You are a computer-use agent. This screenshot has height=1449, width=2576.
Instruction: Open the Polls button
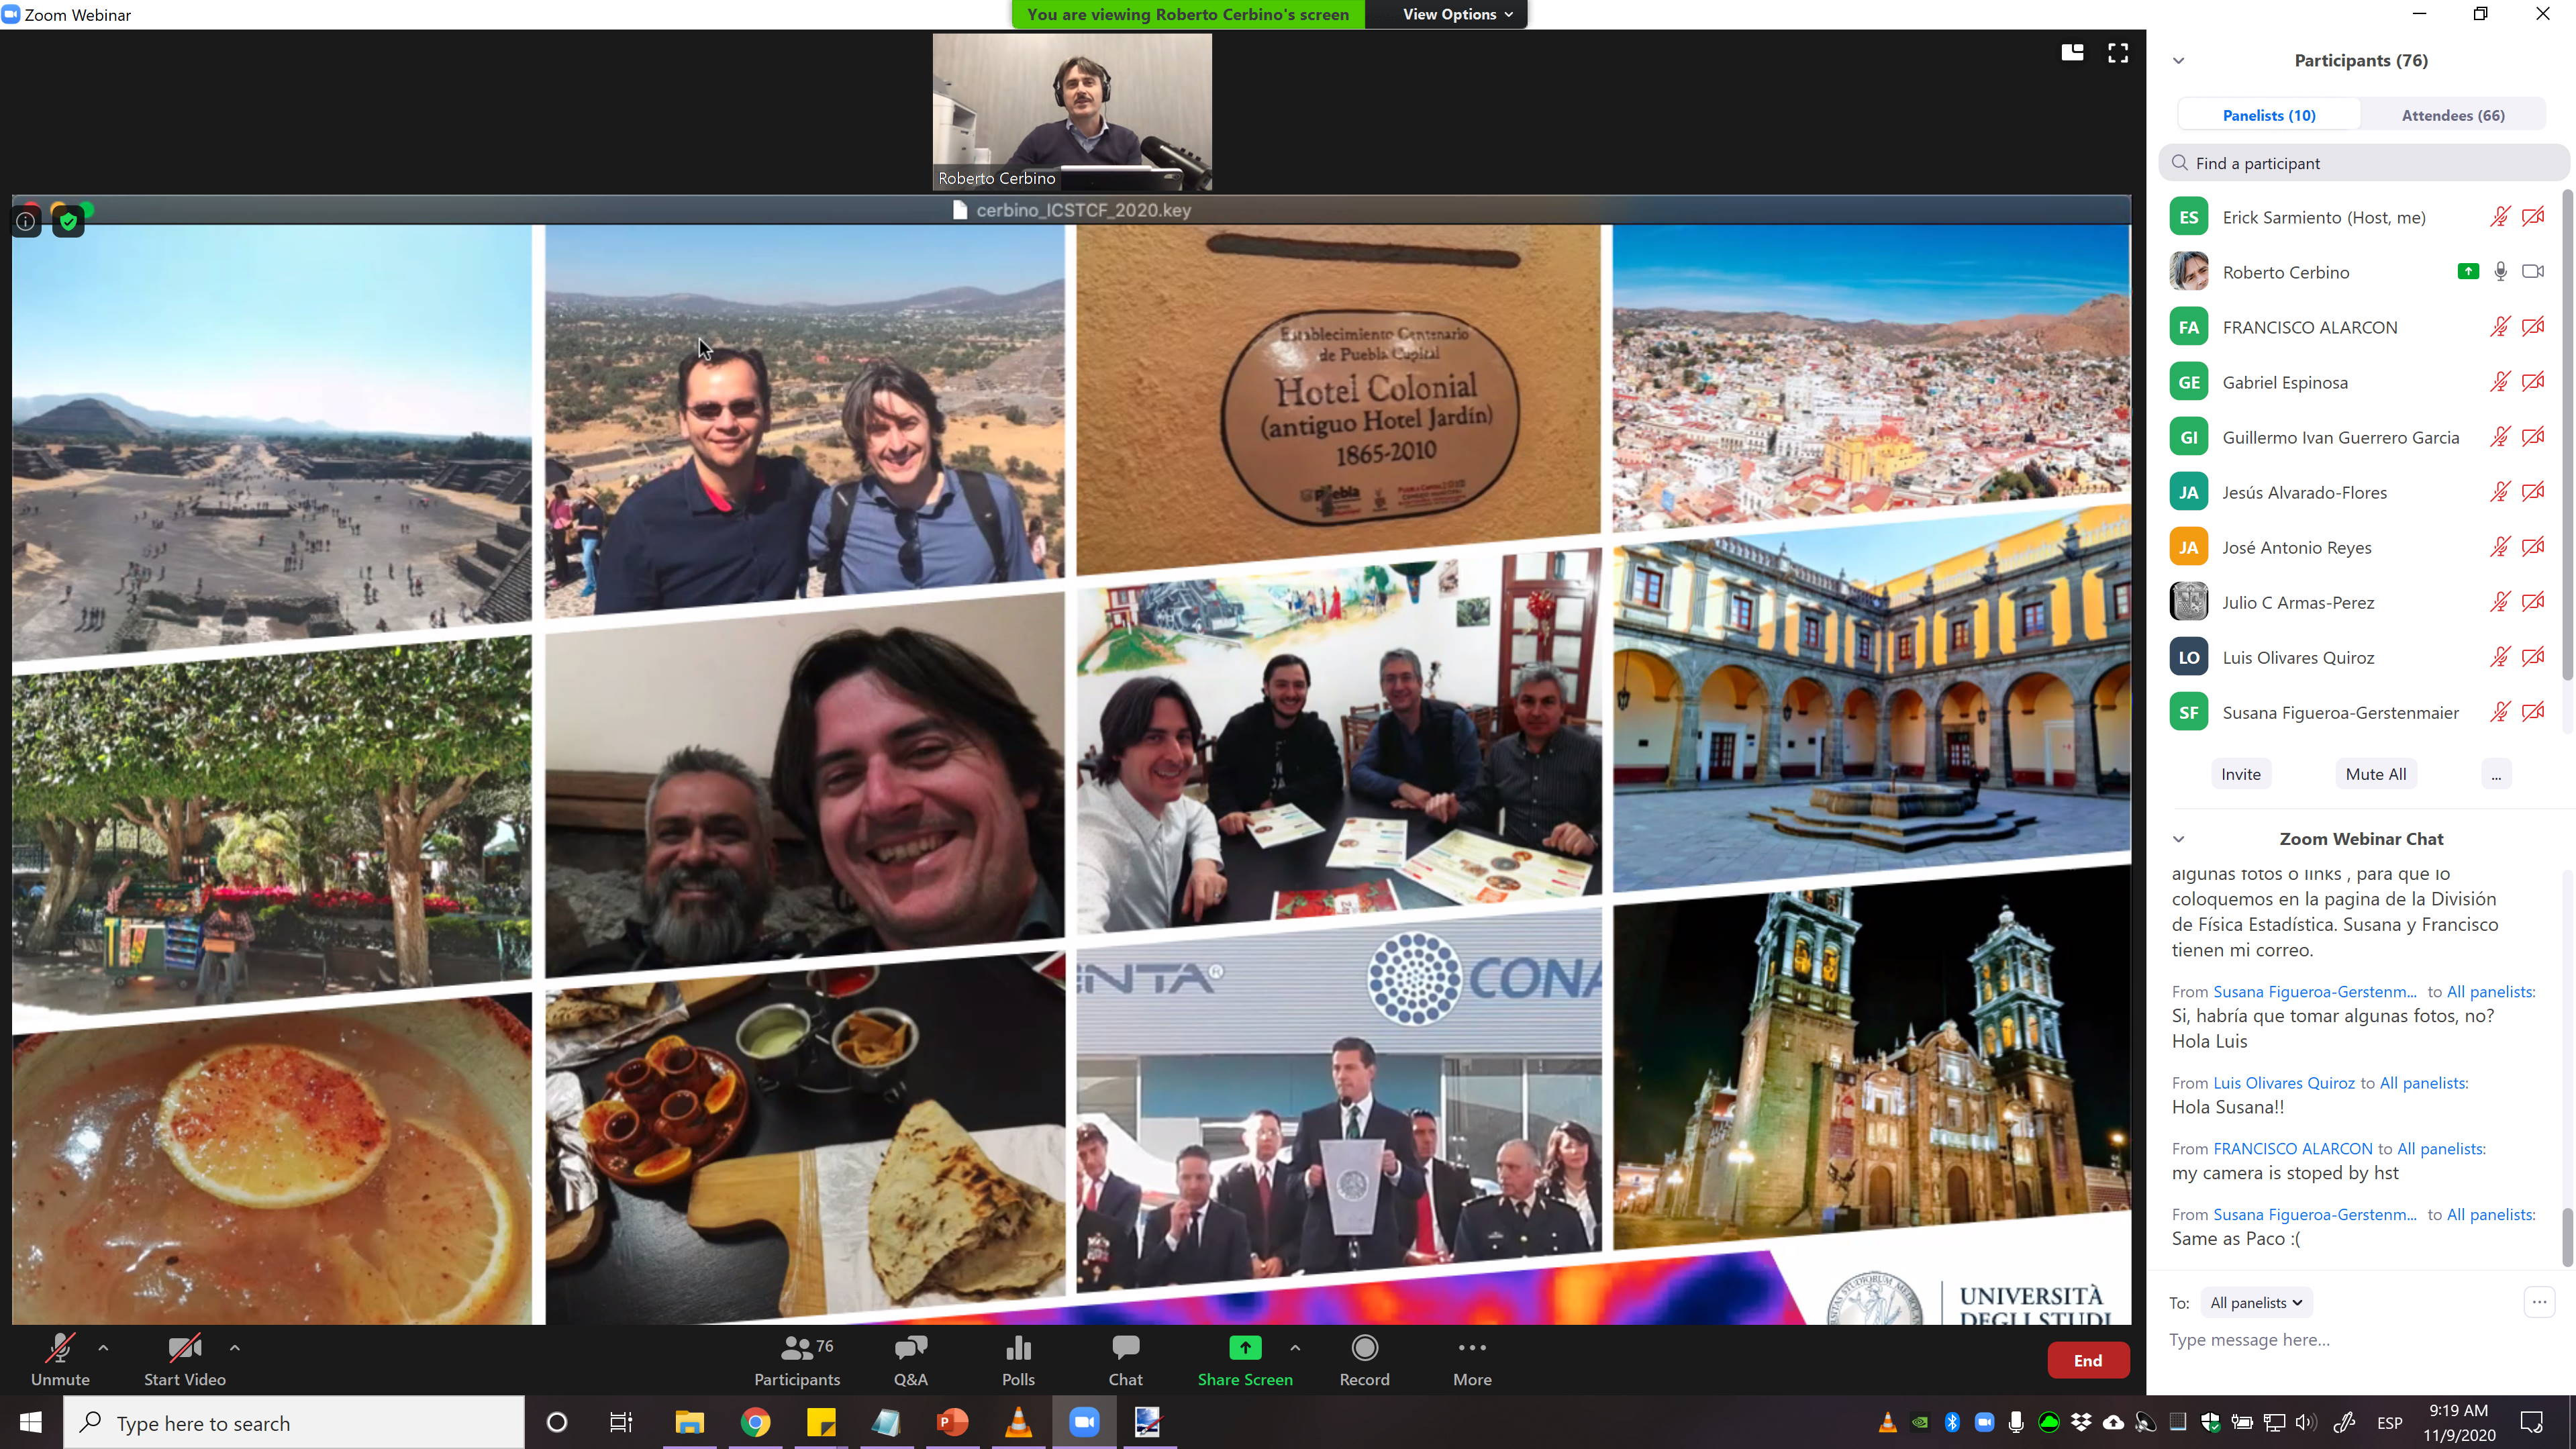pos(1018,1360)
